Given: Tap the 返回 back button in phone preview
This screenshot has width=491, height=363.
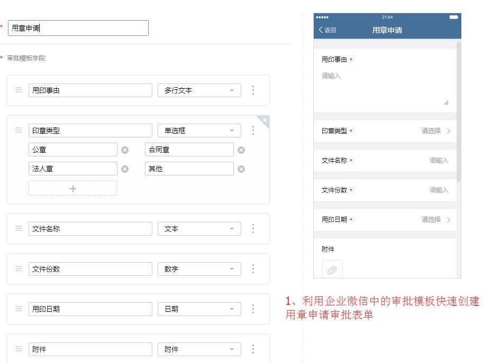Looking at the screenshot, I should click(x=327, y=30).
